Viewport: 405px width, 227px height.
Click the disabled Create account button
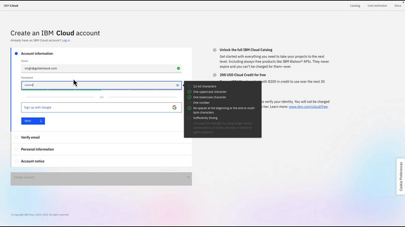[x=101, y=179]
